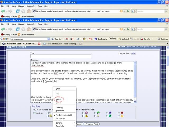Click the message box vertical scrollbar

click(x=135, y=79)
